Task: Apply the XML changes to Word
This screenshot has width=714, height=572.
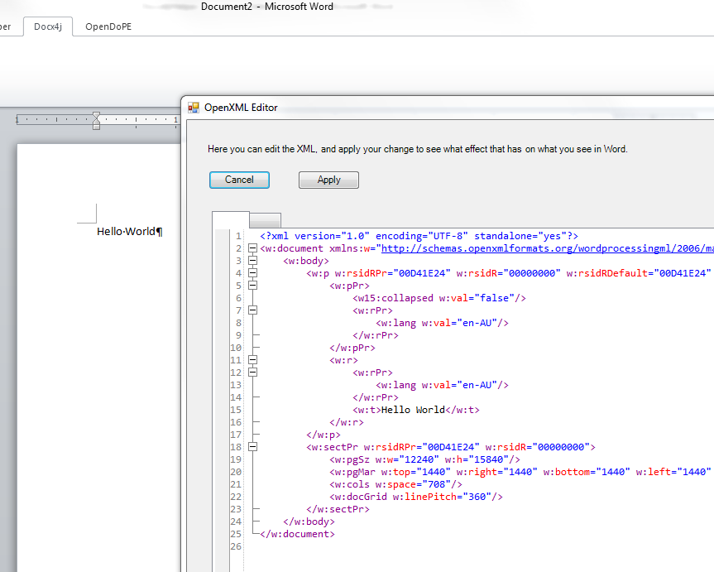Action: point(328,180)
